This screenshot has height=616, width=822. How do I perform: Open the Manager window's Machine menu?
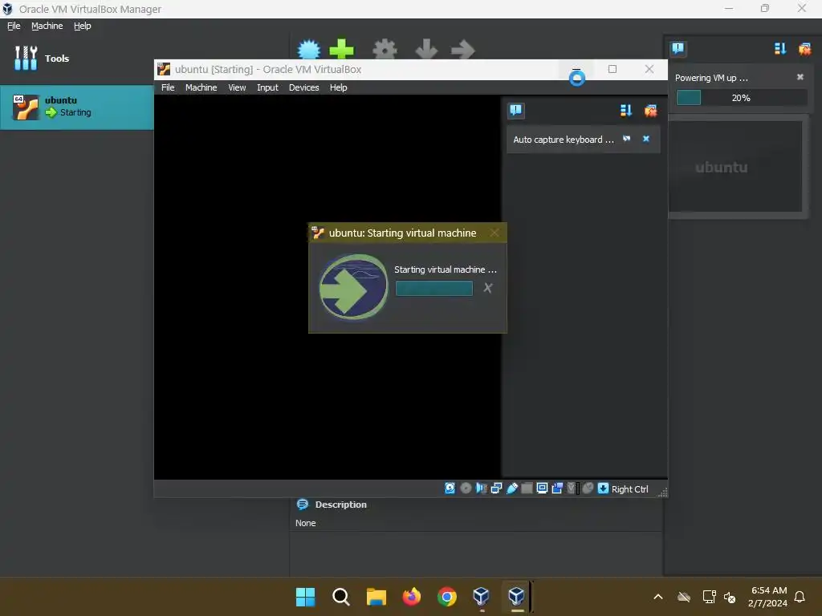pos(47,26)
